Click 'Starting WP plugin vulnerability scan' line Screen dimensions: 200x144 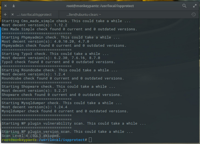[x=74, y=123]
